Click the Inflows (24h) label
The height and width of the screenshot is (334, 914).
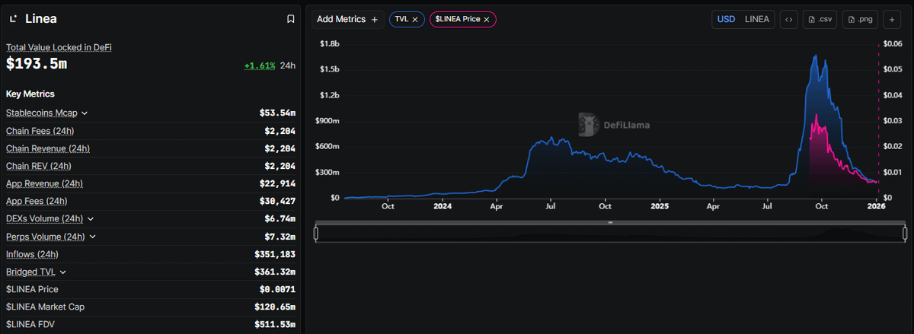(32, 254)
